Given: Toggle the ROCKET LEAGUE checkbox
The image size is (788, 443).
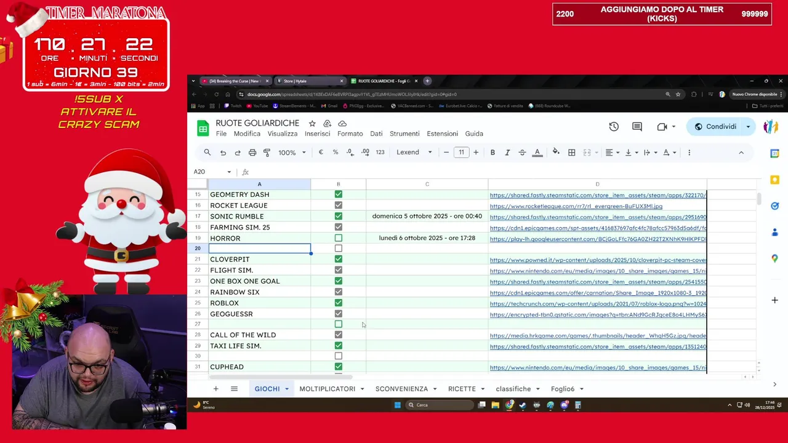Looking at the screenshot, I should coord(338,206).
